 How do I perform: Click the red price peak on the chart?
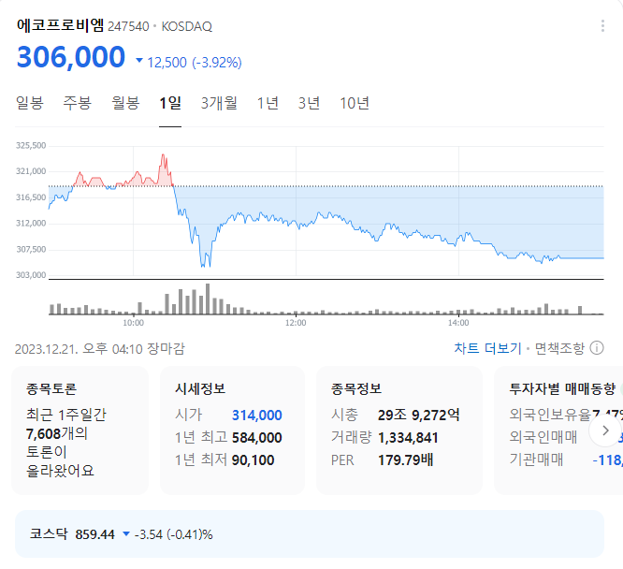[163, 156]
